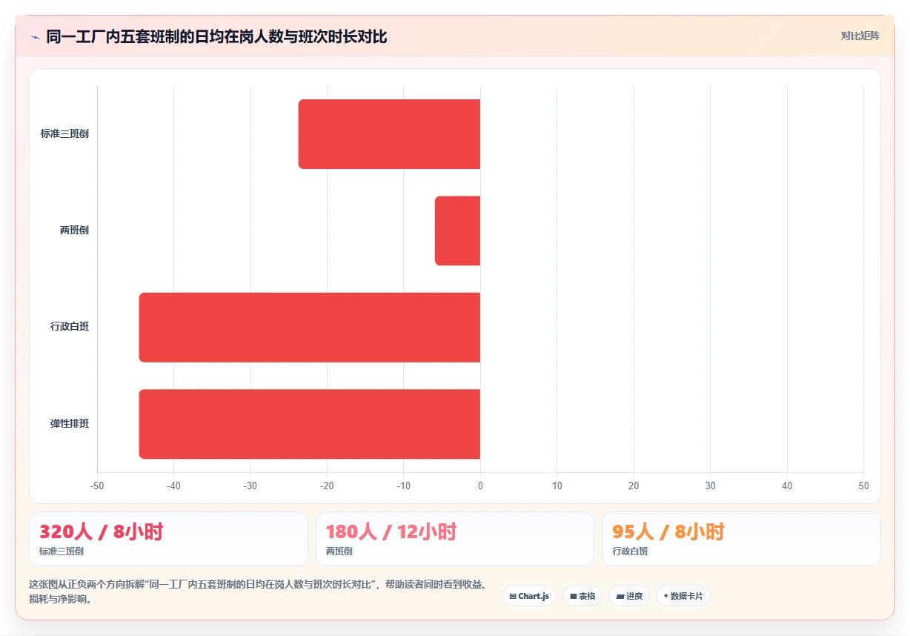Click the lightning icon beside the title
910x636 pixels.
click(x=35, y=36)
